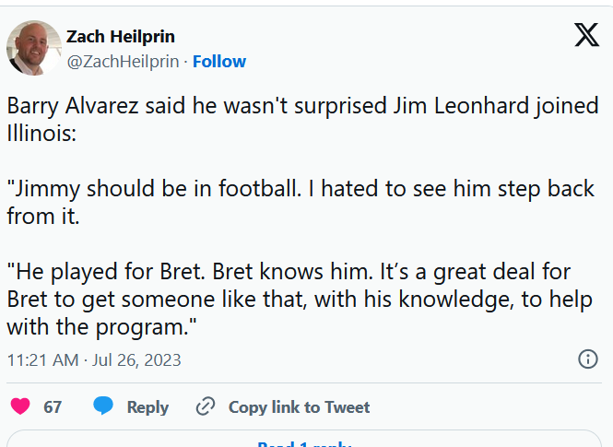Click the Jul 26, 2023 date text
The width and height of the screenshot is (613, 447).
138,359
